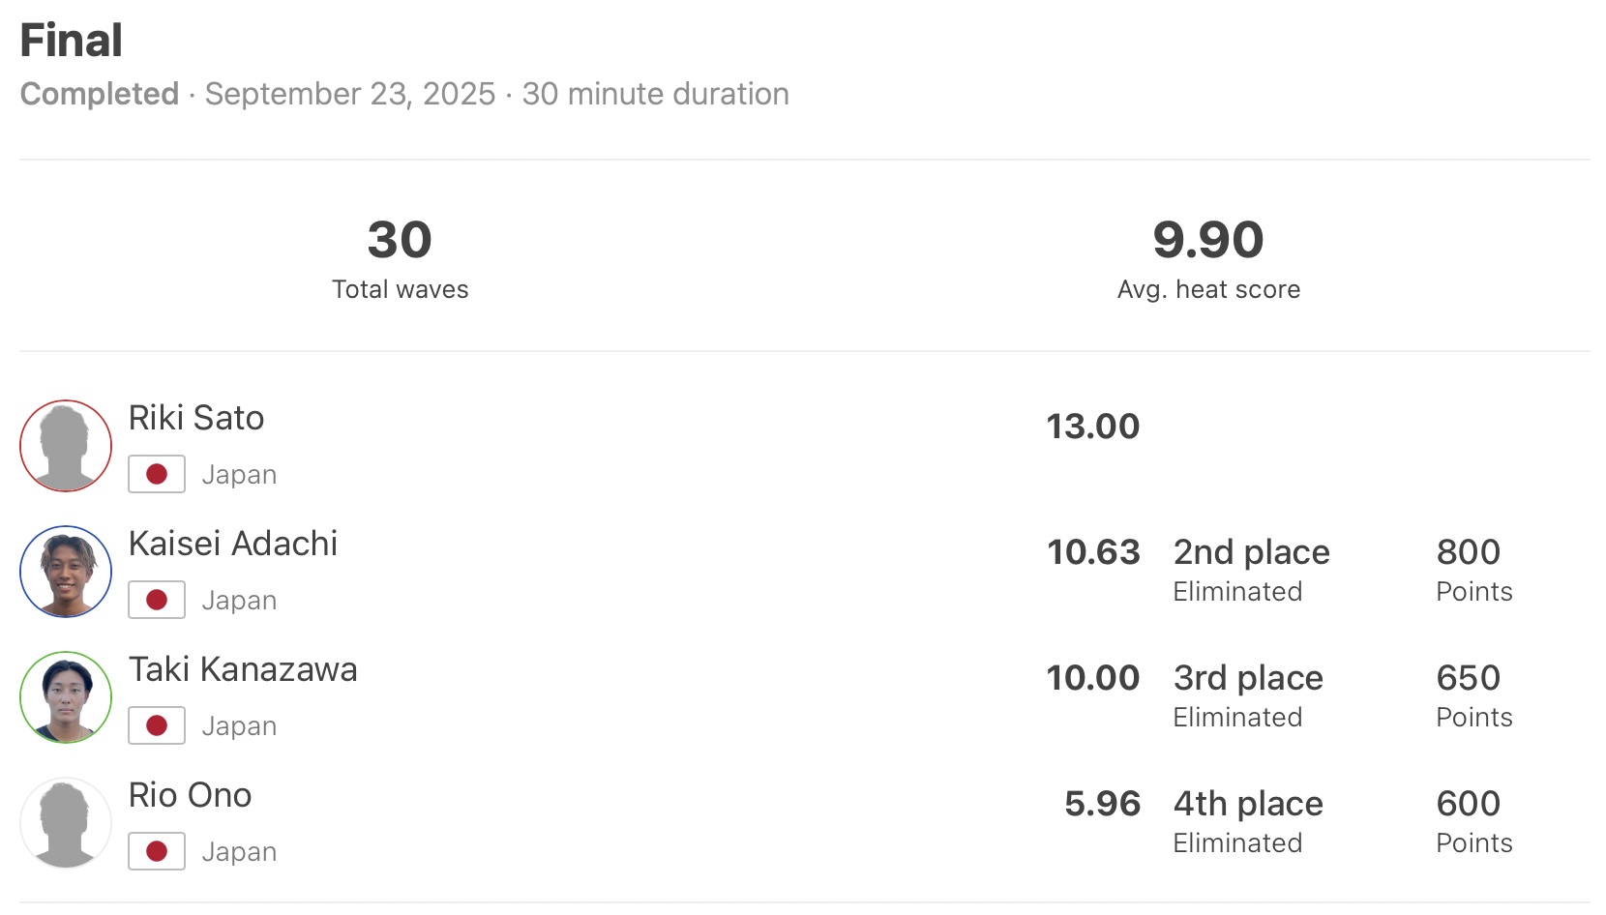Image resolution: width=1606 pixels, height=915 pixels.
Task: Click the Japan flag under Riki Sato
Action: [x=157, y=475]
